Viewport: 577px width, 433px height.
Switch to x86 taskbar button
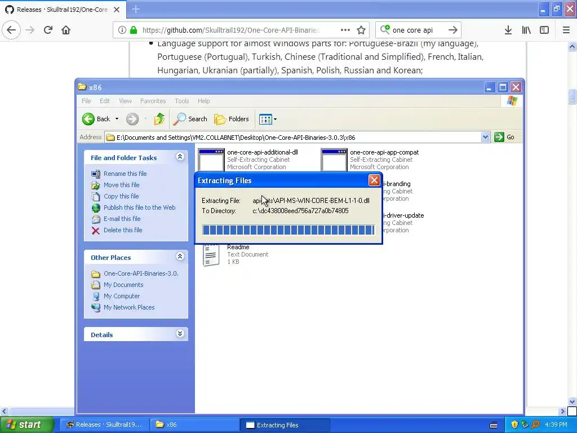click(195, 425)
